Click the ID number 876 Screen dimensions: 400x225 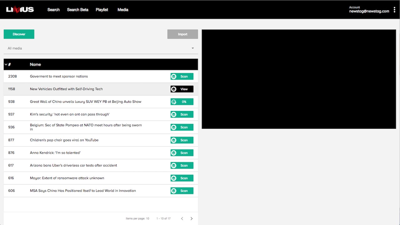11,153
